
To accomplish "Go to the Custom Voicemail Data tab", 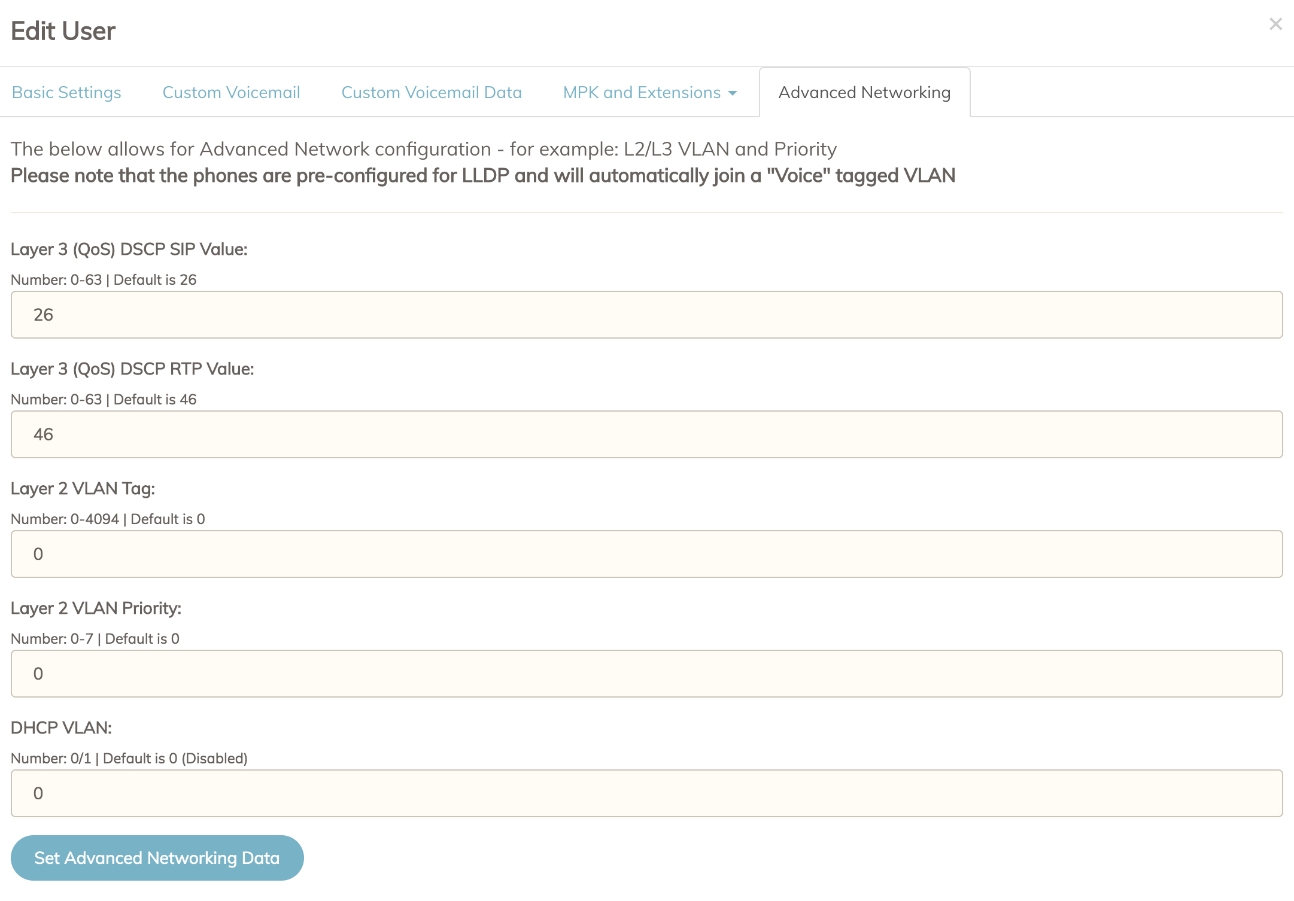I will [432, 93].
